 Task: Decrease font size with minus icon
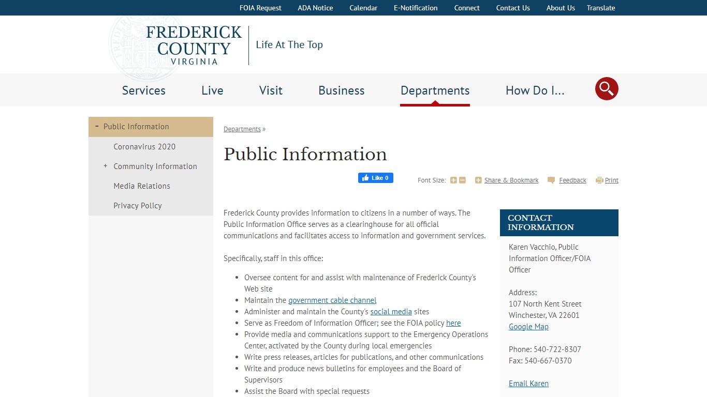coord(463,180)
